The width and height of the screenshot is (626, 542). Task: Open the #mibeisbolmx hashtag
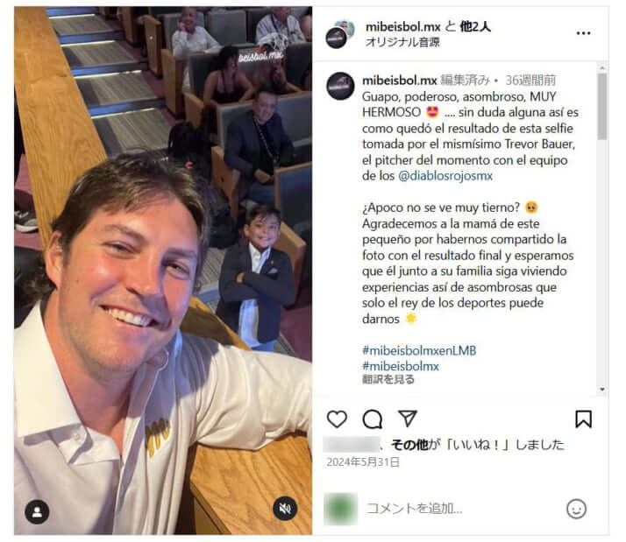[401, 366]
